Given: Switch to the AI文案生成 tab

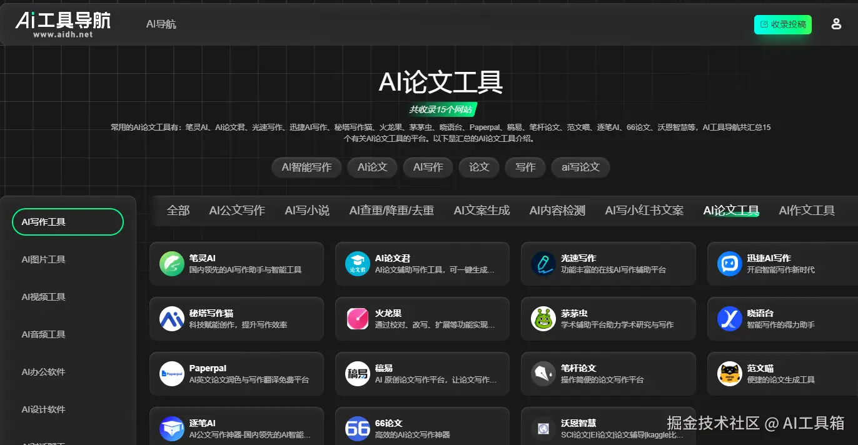Looking at the screenshot, I should point(482,211).
